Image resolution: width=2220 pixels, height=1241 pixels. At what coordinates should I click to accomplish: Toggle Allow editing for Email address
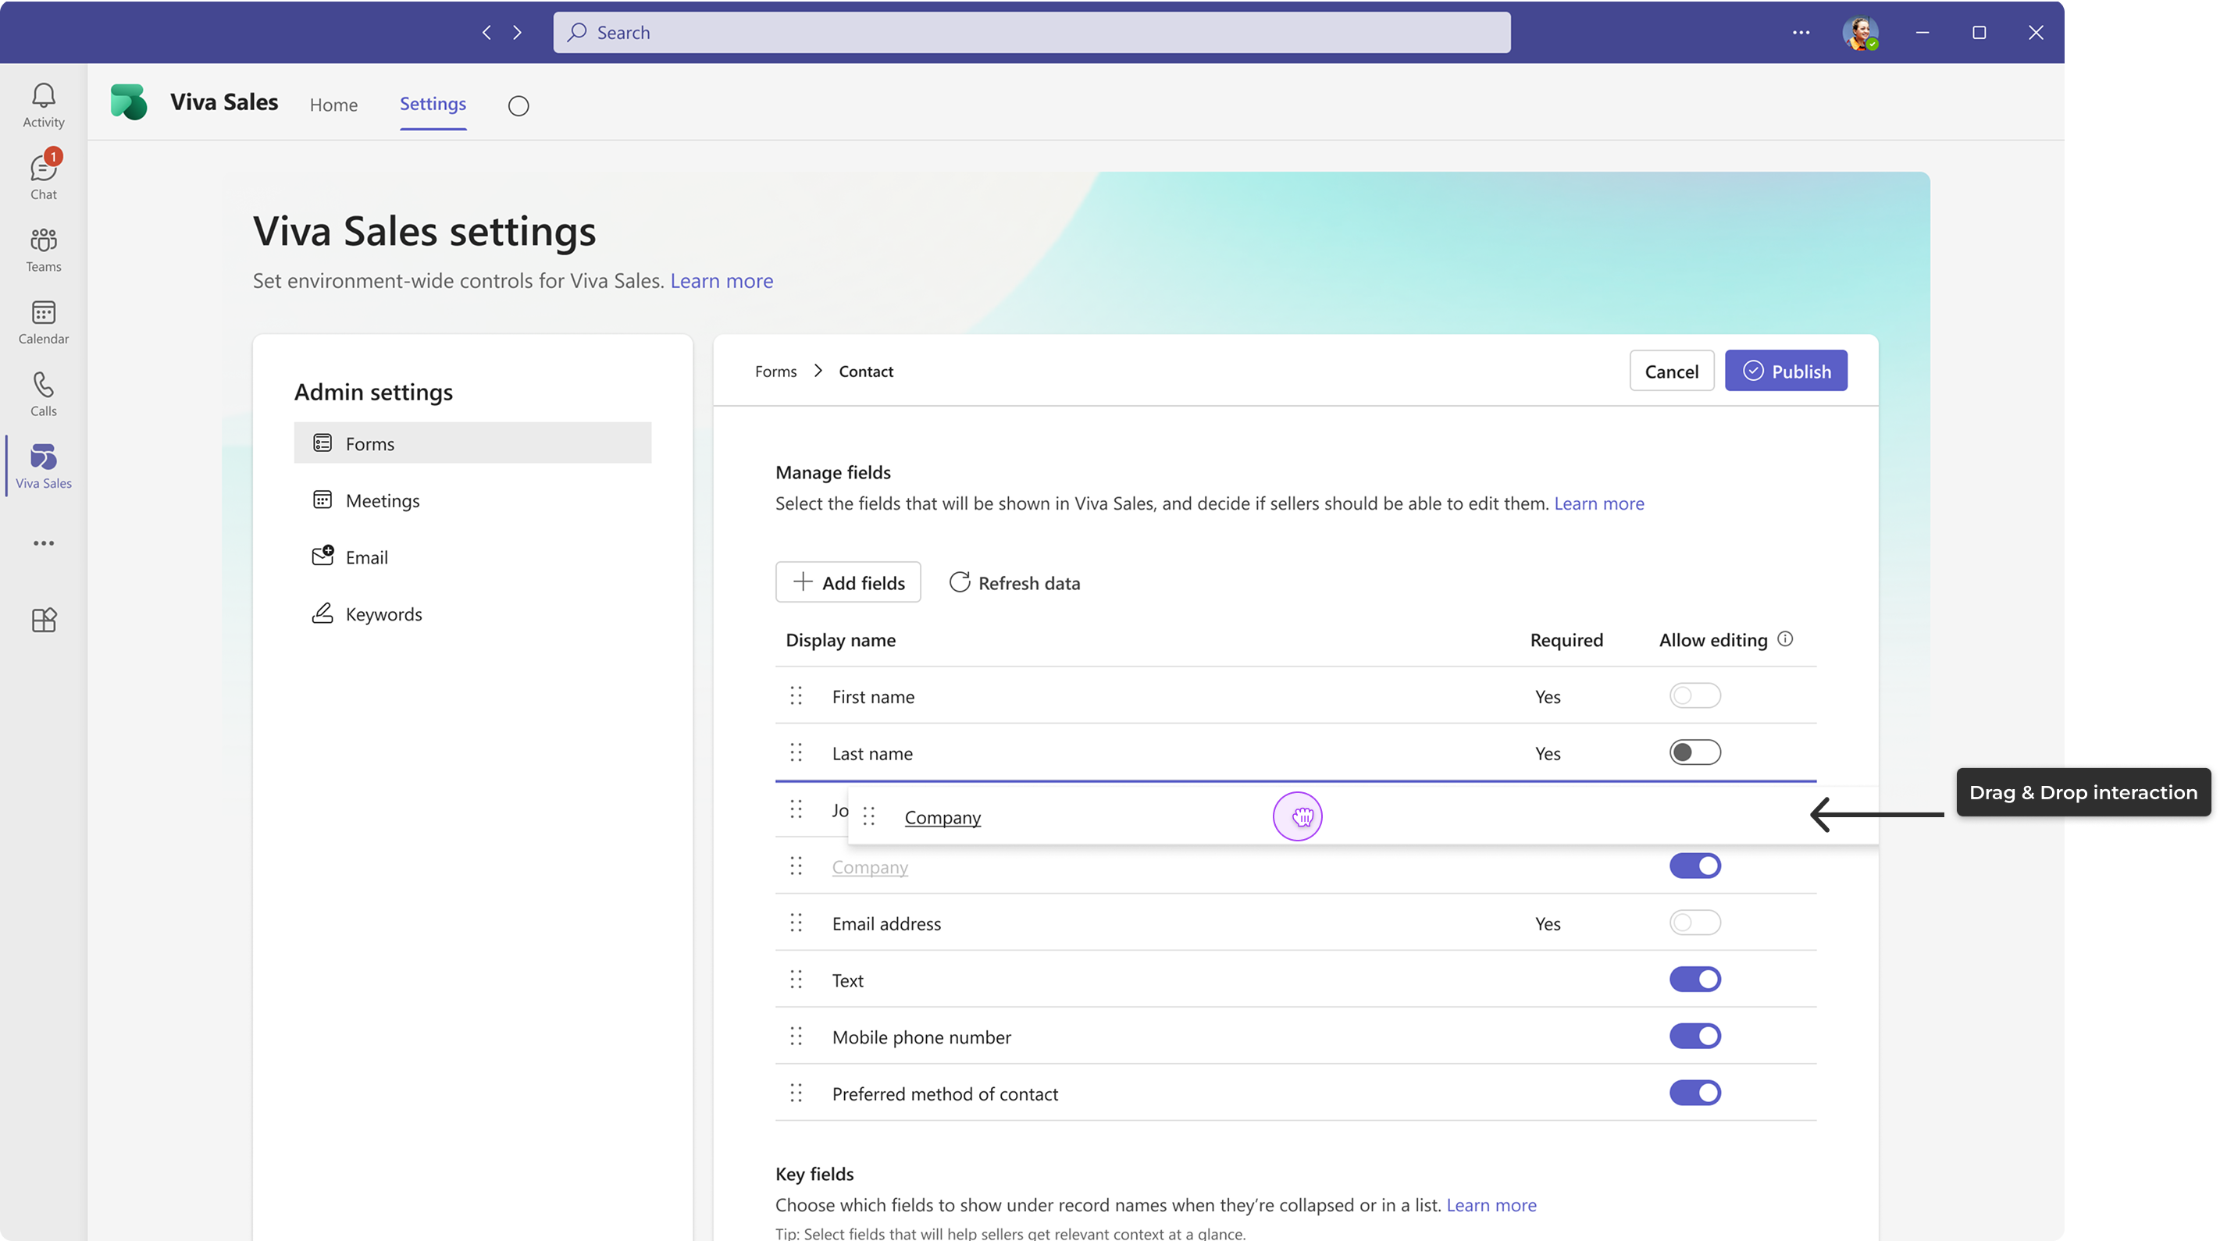[1694, 923]
